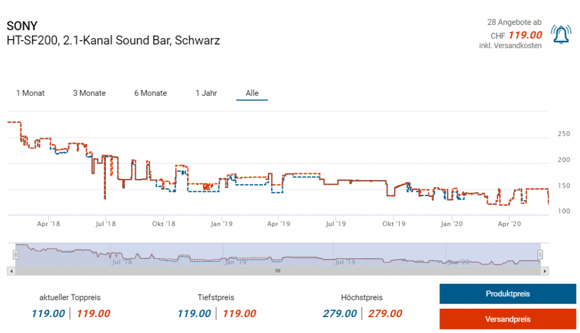Toggle the Produktpreis series button

507,294
